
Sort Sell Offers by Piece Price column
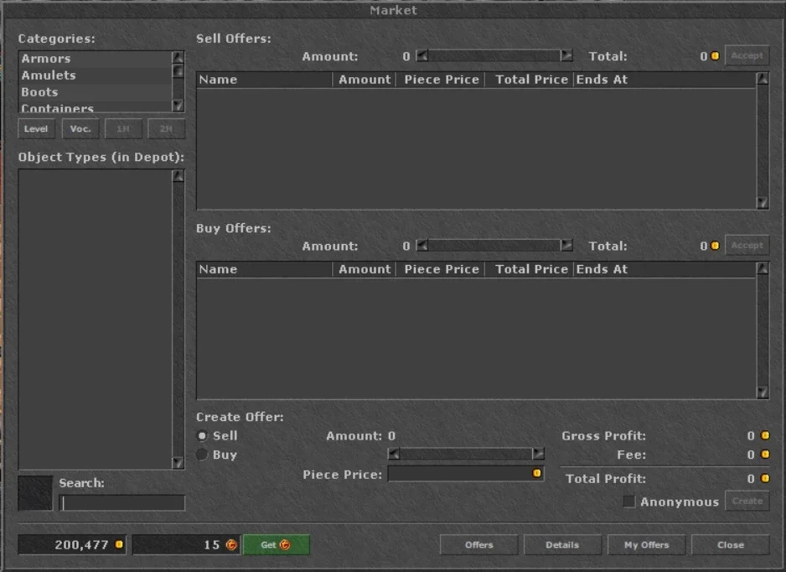pos(441,80)
